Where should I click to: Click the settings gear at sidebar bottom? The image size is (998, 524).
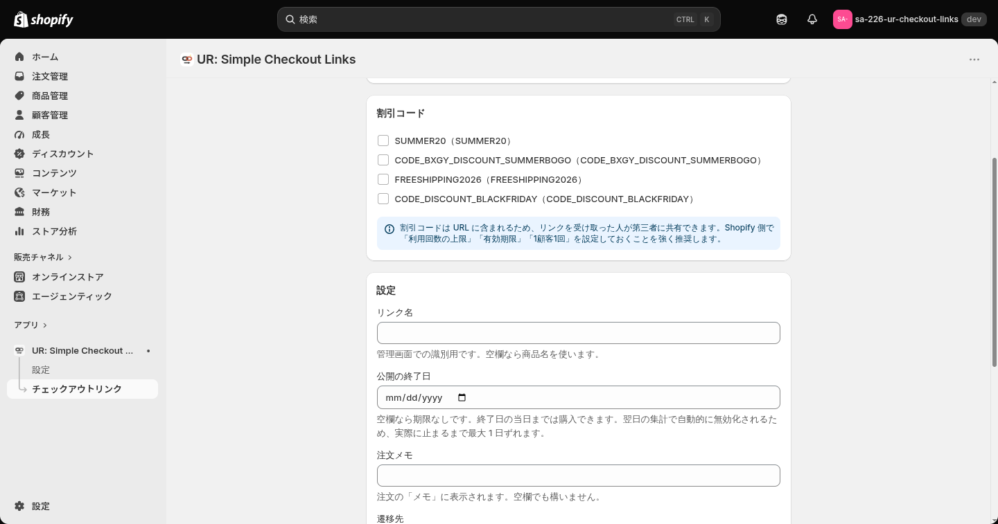[19, 506]
